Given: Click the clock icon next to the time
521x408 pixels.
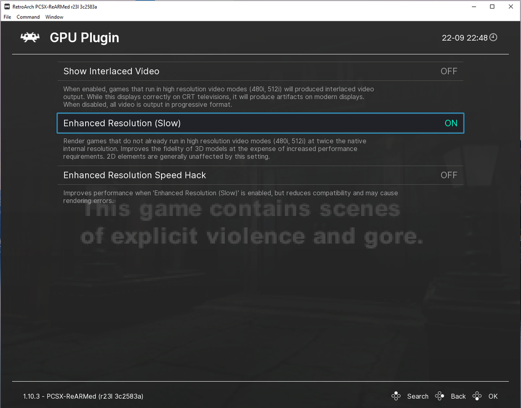Looking at the screenshot, I should (x=493, y=37).
